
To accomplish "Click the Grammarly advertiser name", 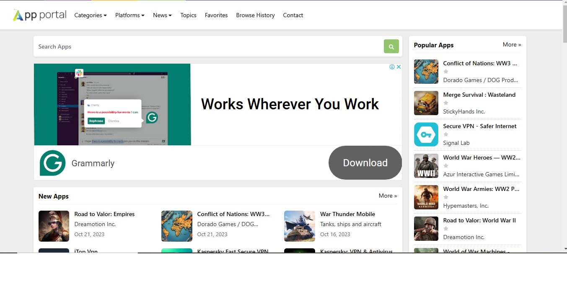I will 93,163.
